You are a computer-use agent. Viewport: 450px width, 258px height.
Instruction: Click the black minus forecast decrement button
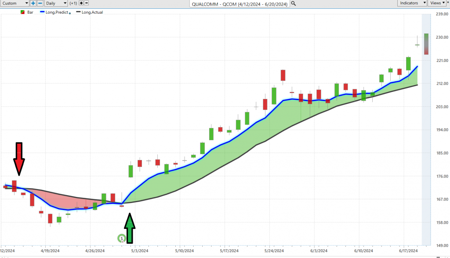click(87, 3)
